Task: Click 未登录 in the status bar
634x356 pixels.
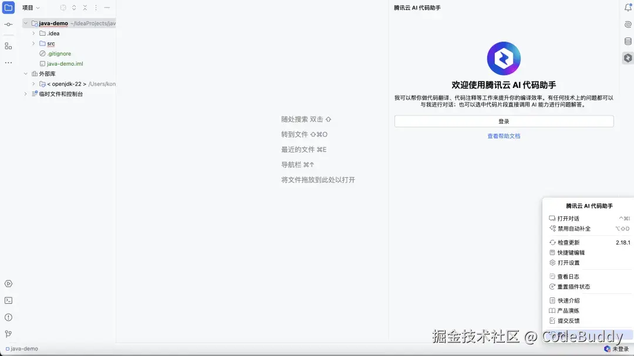Action: click(x=621, y=348)
